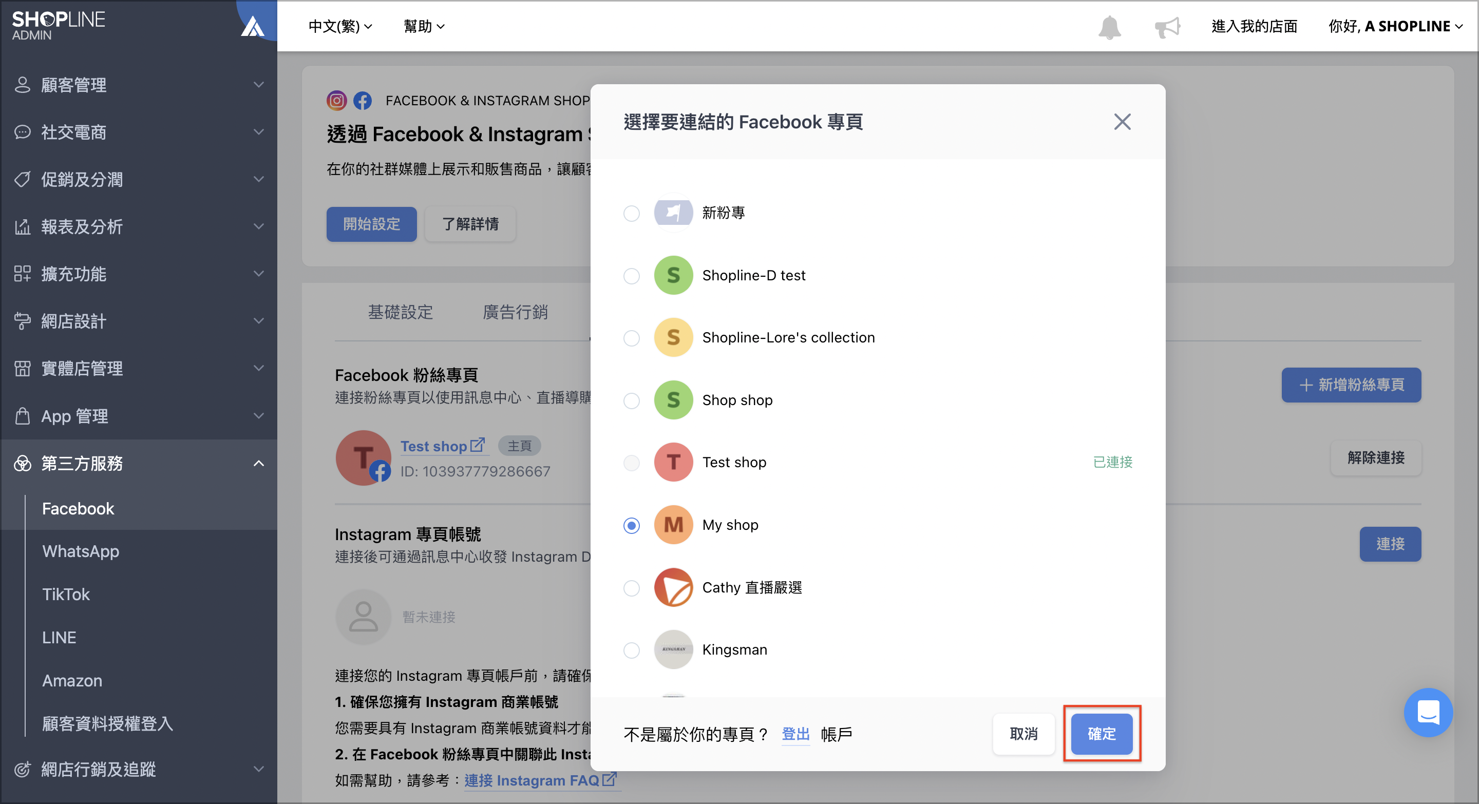The image size is (1479, 804).
Task: Click the Shopline-Lore's collection yellow avatar
Action: (673, 337)
